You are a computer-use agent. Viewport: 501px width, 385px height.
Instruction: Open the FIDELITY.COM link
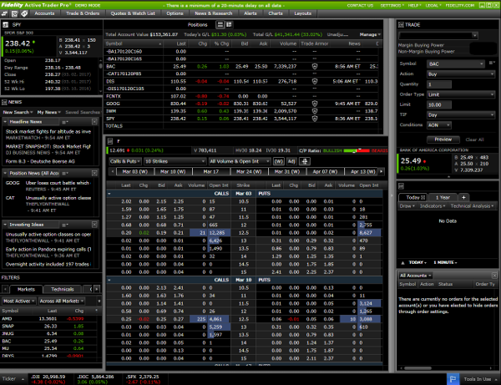click(460, 6)
